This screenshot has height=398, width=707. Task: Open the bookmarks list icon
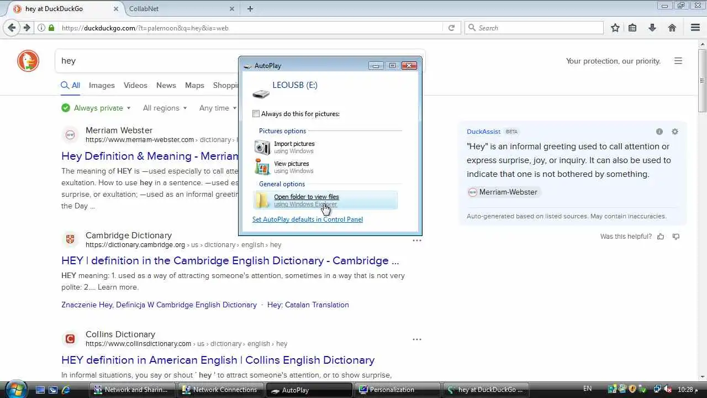(x=632, y=28)
